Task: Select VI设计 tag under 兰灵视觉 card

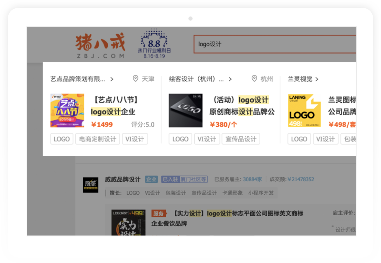Action: [326, 139]
